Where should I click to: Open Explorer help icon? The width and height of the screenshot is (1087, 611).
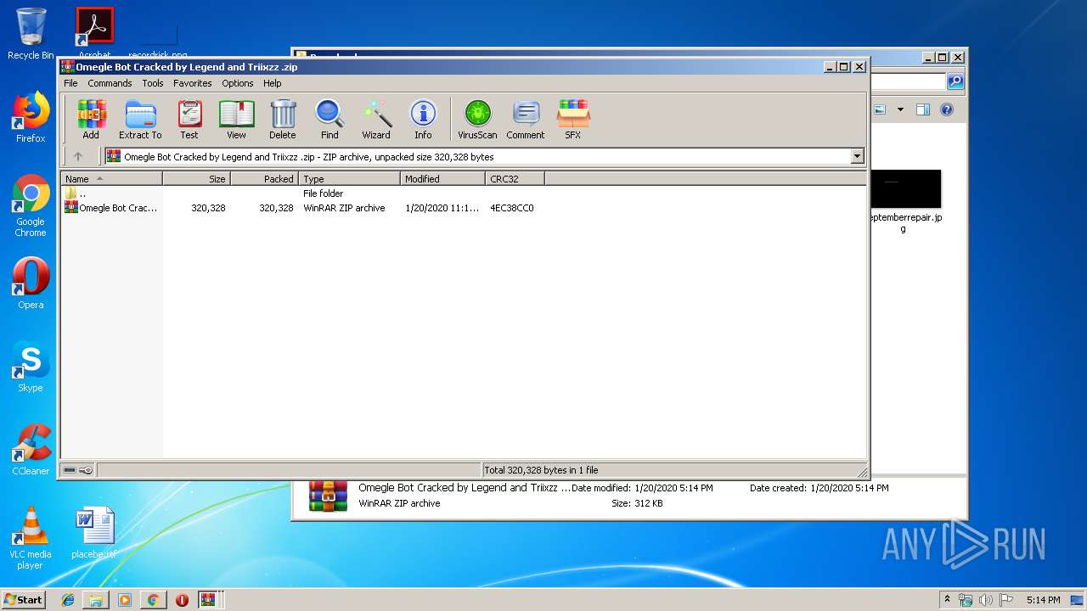point(947,109)
